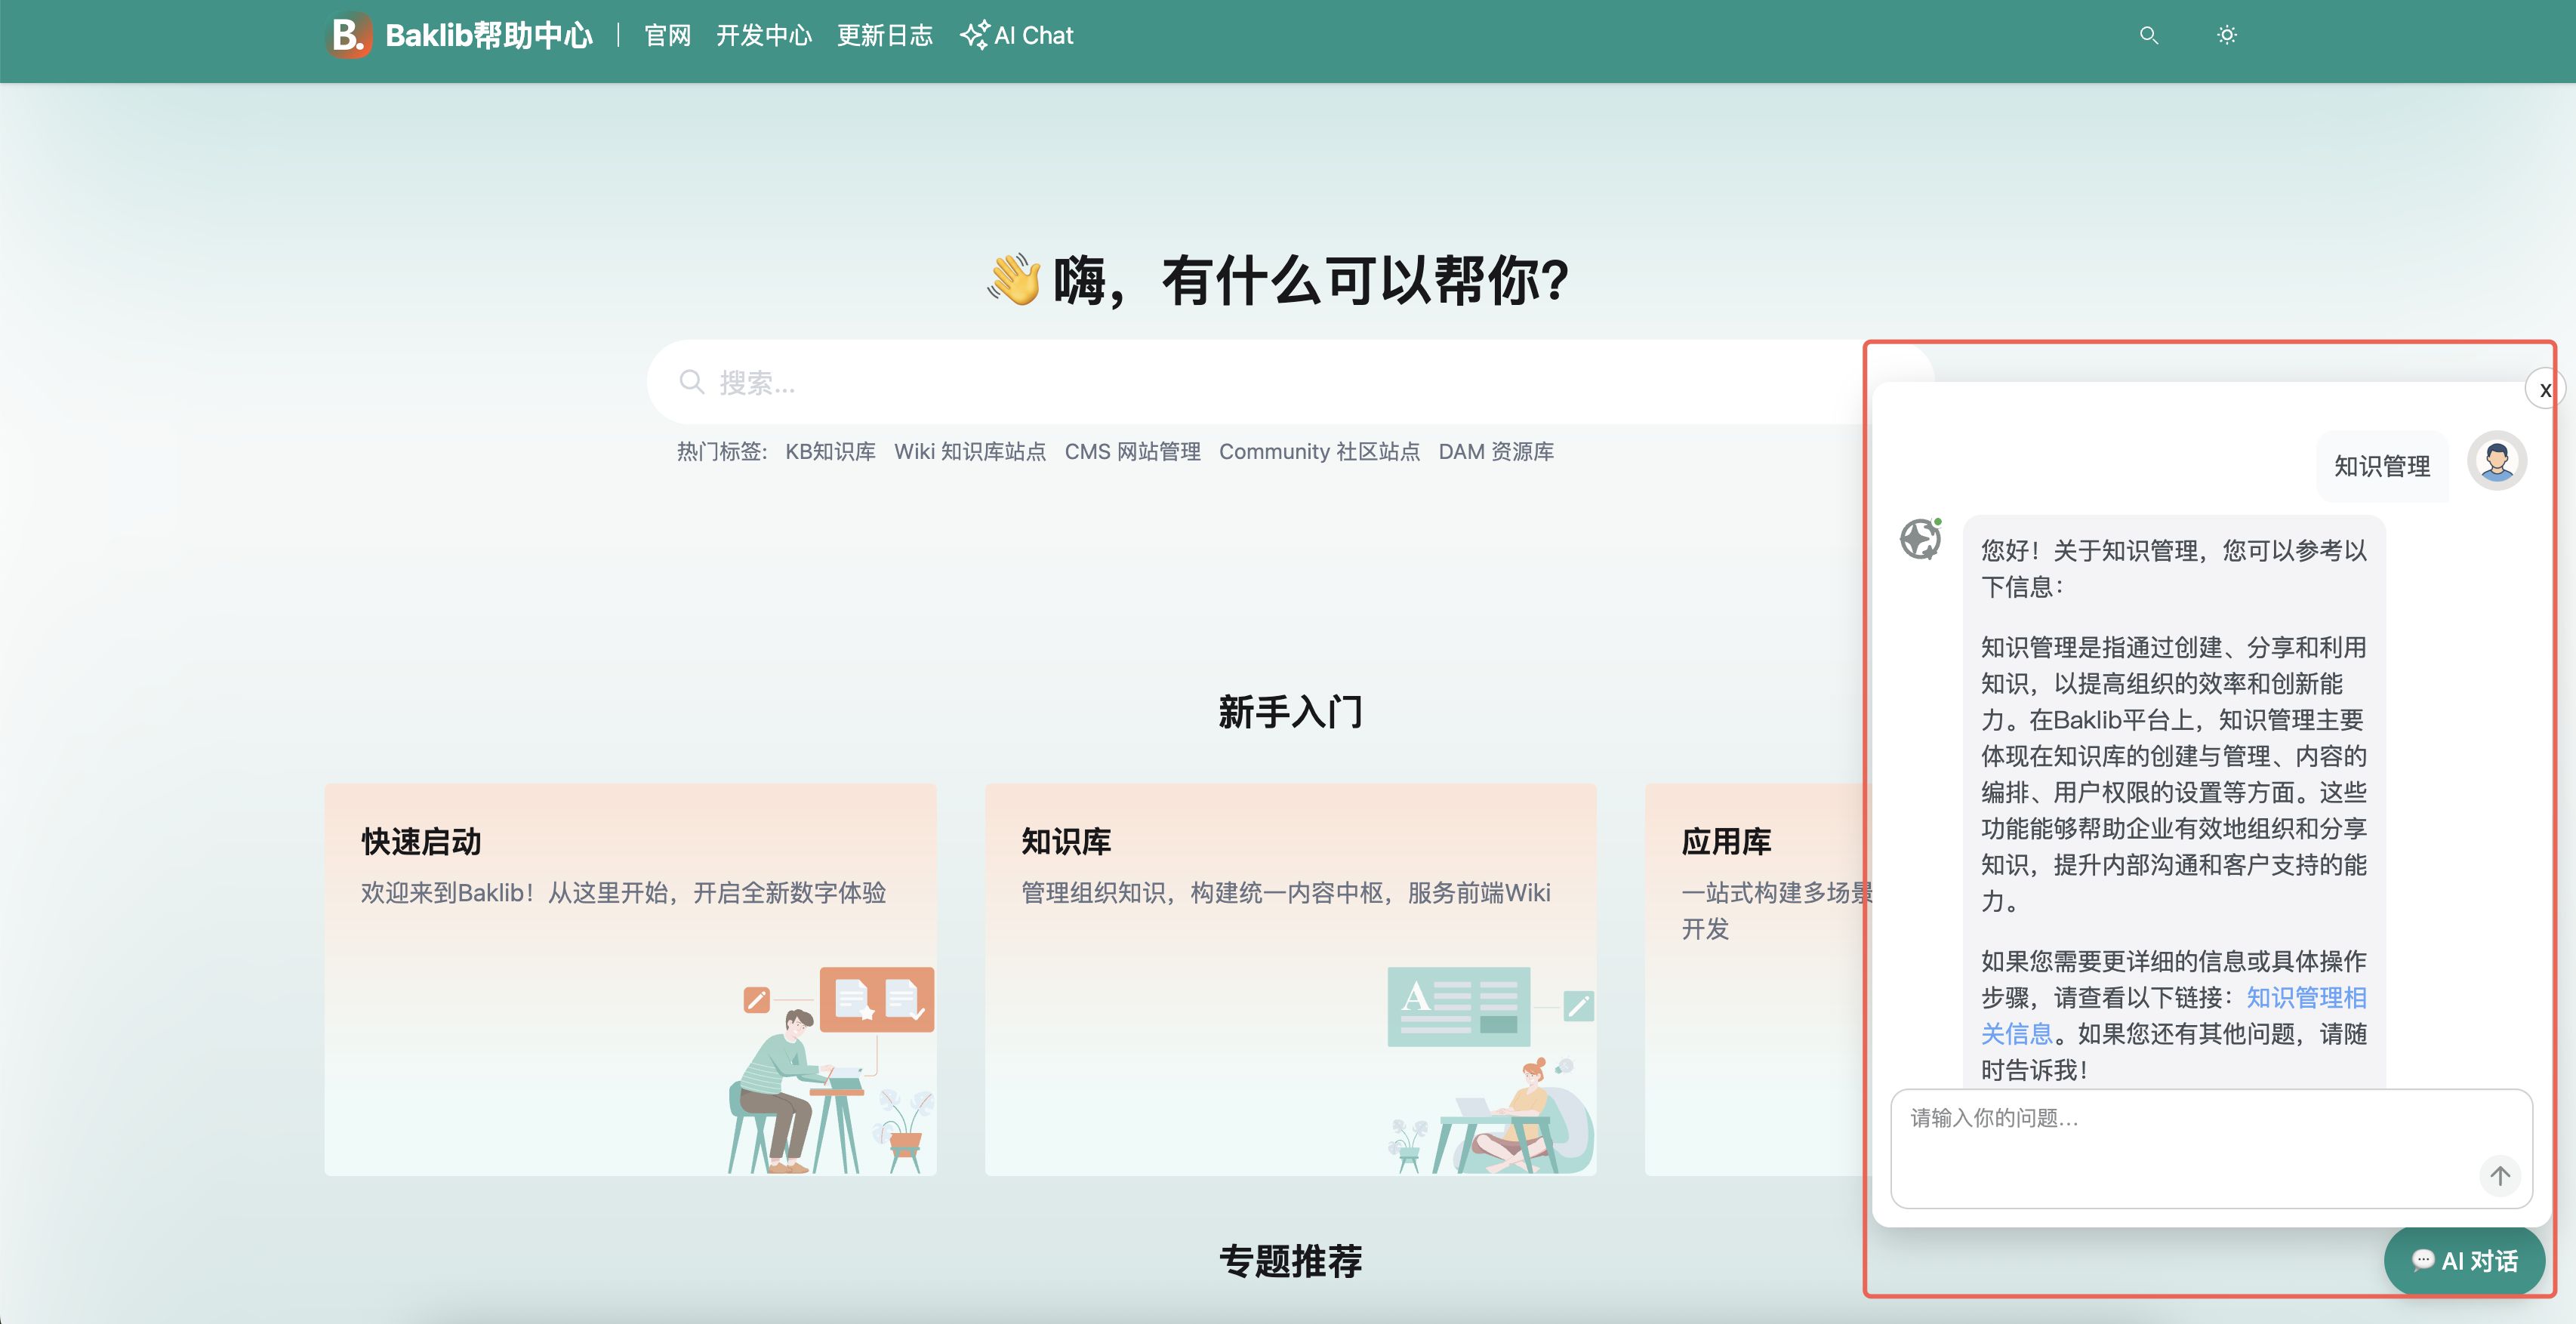This screenshot has height=1324, width=2576.
Task: Open the 开发中心 navigation item
Action: 763,35
